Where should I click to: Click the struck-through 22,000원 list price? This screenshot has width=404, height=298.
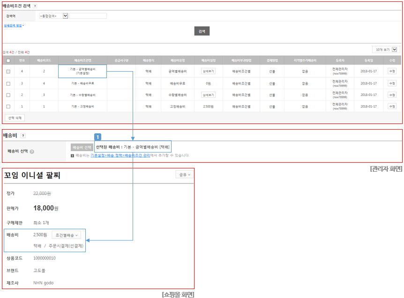coord(42,193)
